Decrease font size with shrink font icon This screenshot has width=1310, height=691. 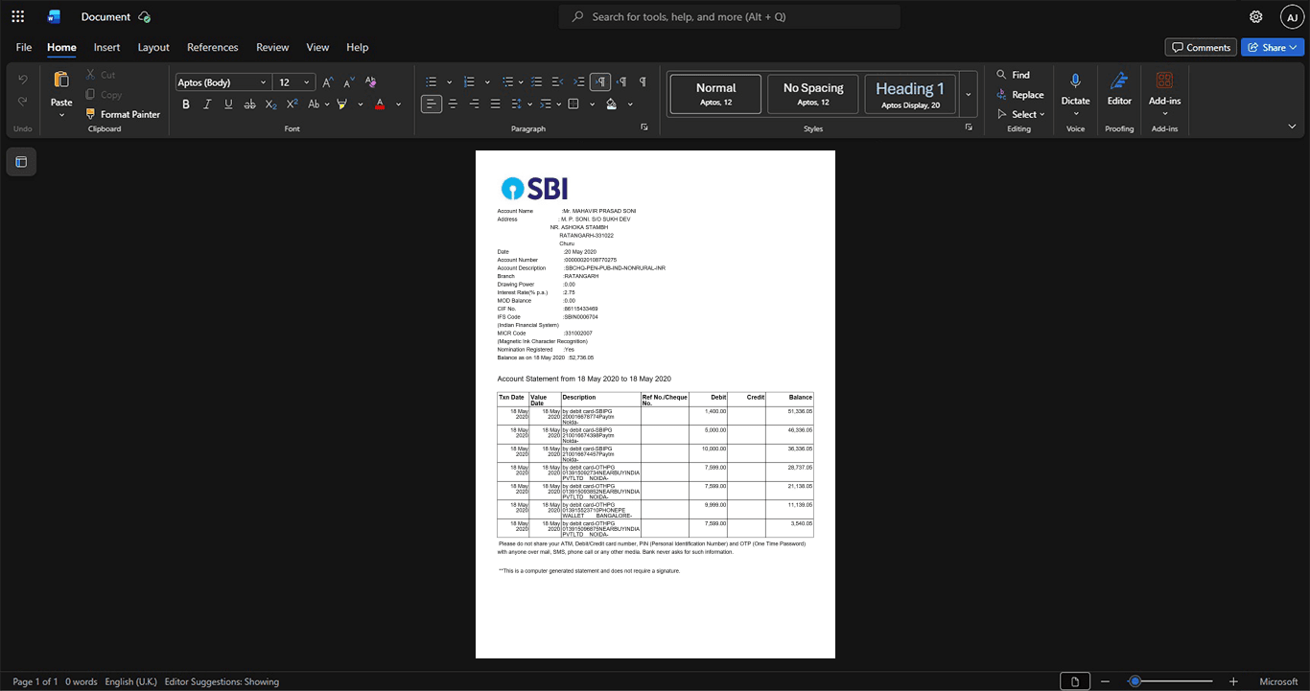[349, 81]
